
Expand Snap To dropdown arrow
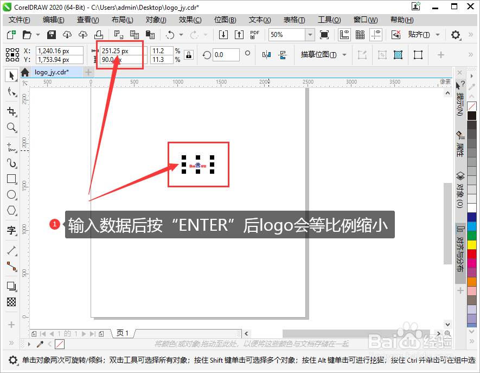(x=438, y=35)
